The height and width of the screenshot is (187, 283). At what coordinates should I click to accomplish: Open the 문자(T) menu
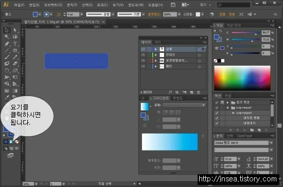coord(72,5)
